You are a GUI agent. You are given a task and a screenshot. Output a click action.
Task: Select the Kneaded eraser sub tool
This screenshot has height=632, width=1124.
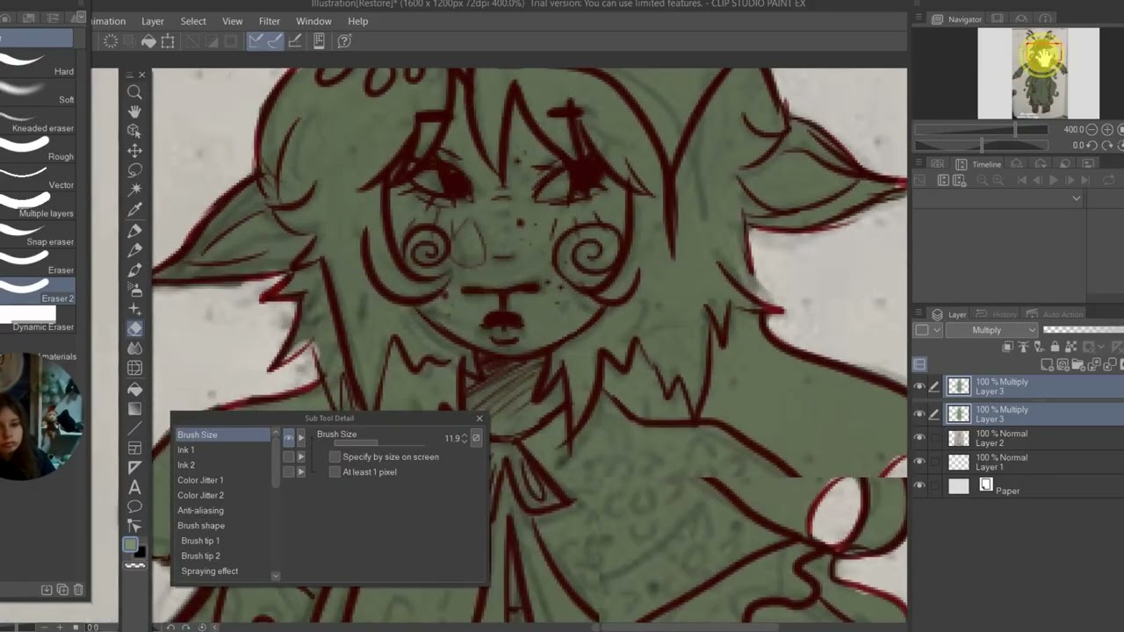click(37, 120)
